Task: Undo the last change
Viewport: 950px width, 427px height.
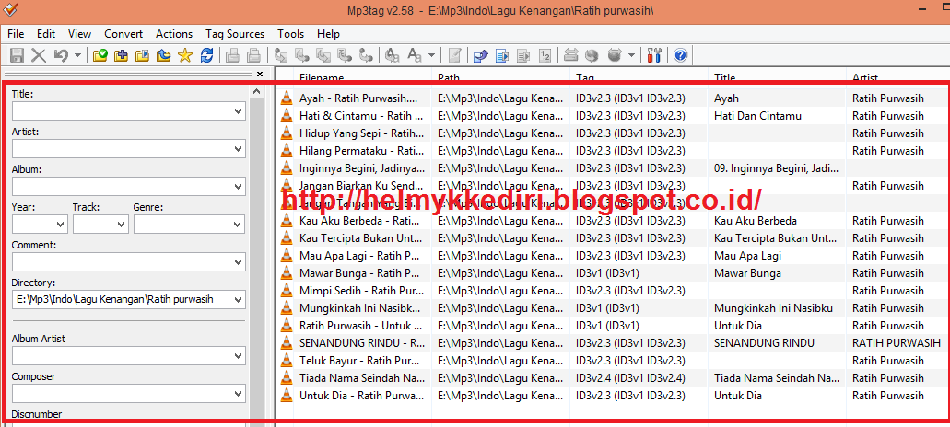Action: pos(61,55)
